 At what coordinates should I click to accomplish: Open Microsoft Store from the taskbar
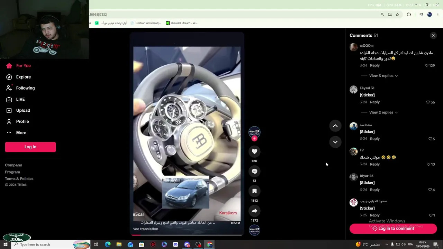click(142, 245)
